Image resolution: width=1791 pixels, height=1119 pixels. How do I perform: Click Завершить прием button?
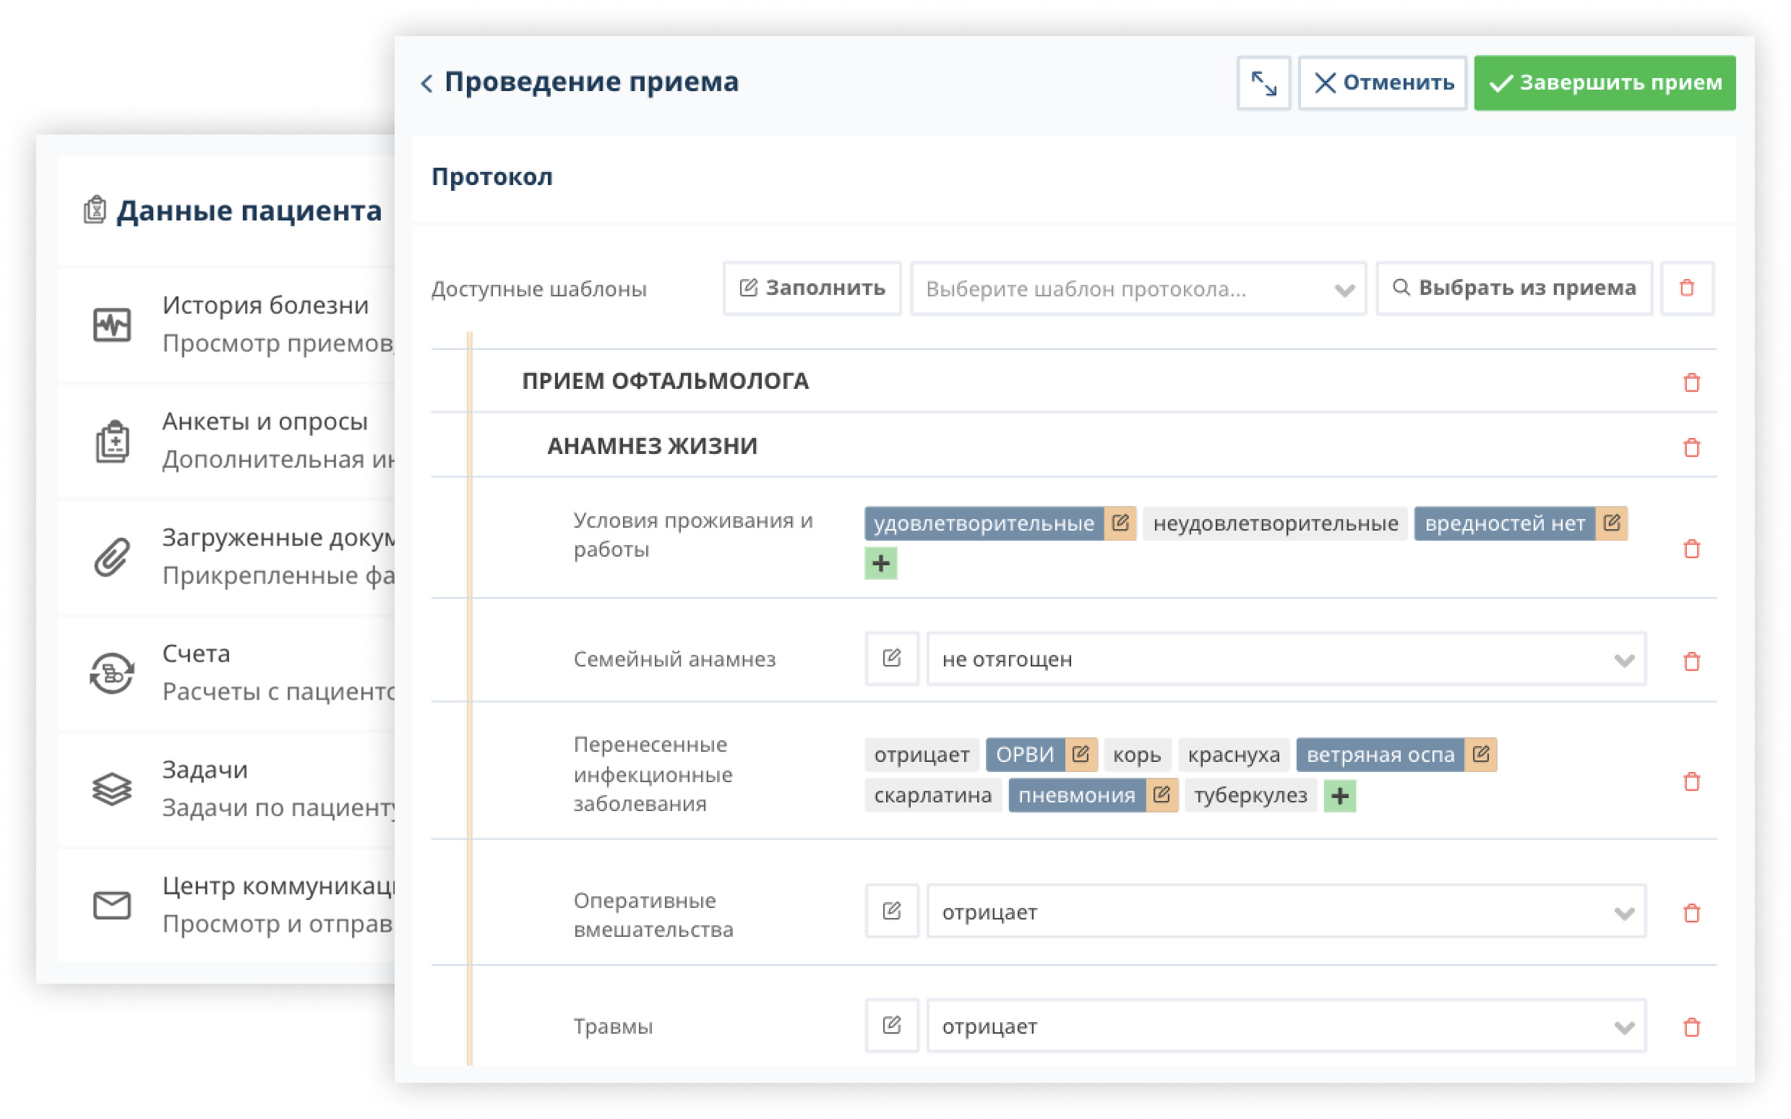pos(1605,83)
